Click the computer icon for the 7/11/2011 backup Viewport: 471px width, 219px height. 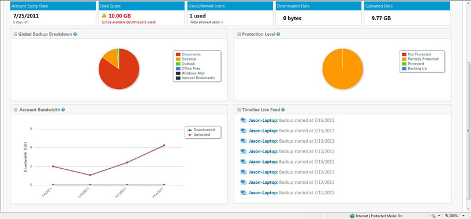tap(244, 192)
